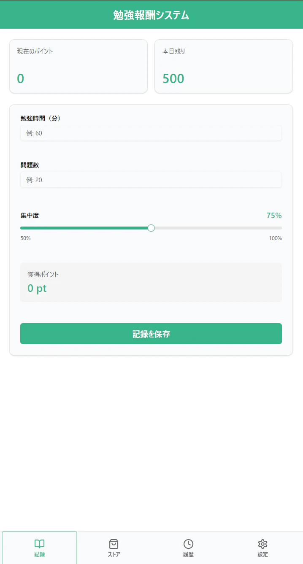
Task: Tap the 設定 tab label
Action: tap(263, 554)
